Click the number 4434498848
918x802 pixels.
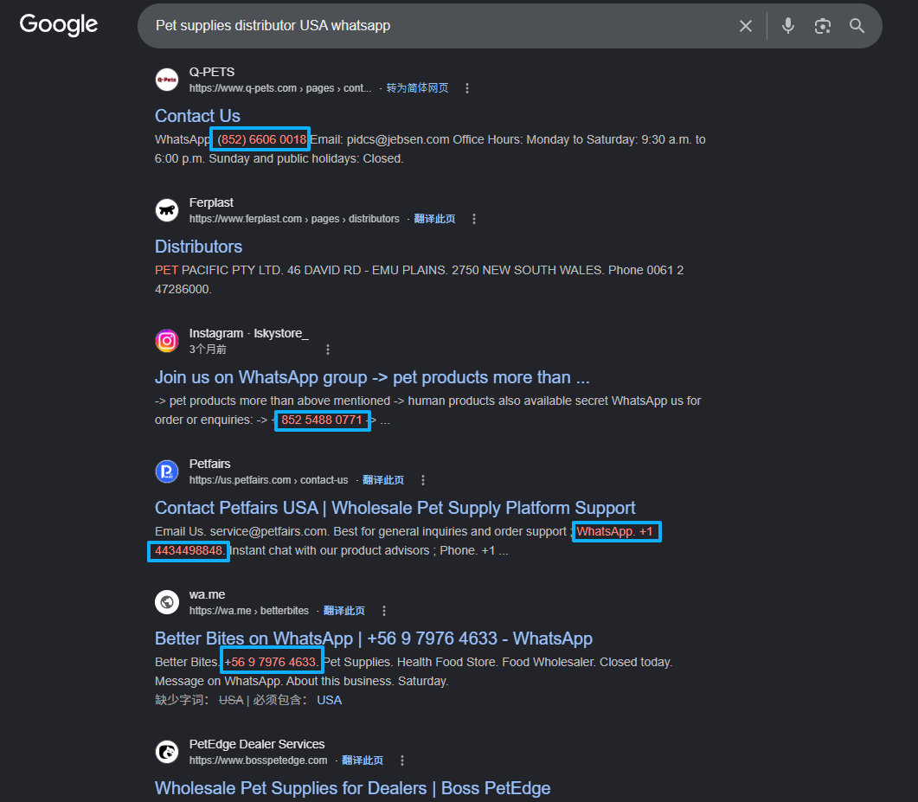(188, 550)
